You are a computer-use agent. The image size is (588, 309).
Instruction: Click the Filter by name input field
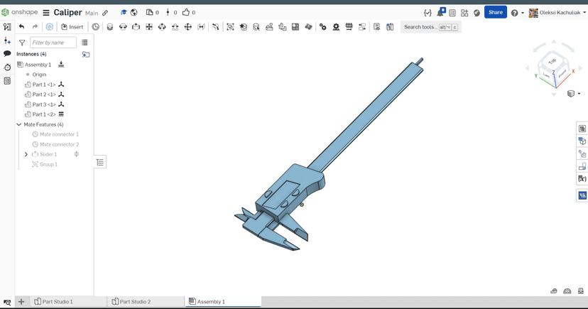point(53,43)
